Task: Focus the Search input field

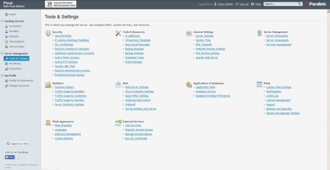Action: point(280,4)
